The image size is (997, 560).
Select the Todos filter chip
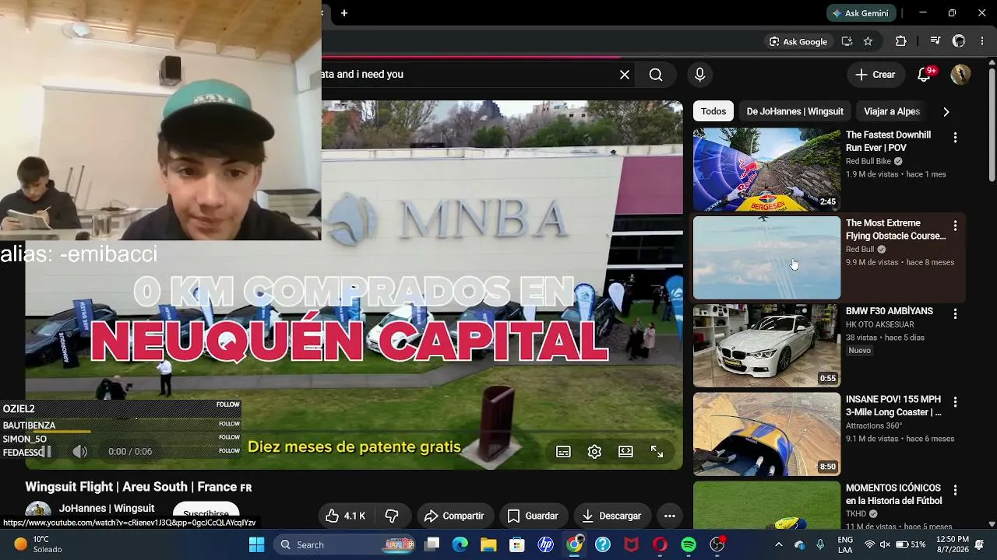(x=713, y=111)
